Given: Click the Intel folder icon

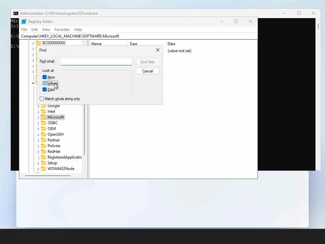Looking at the screenshot, I should pos(43,112).
